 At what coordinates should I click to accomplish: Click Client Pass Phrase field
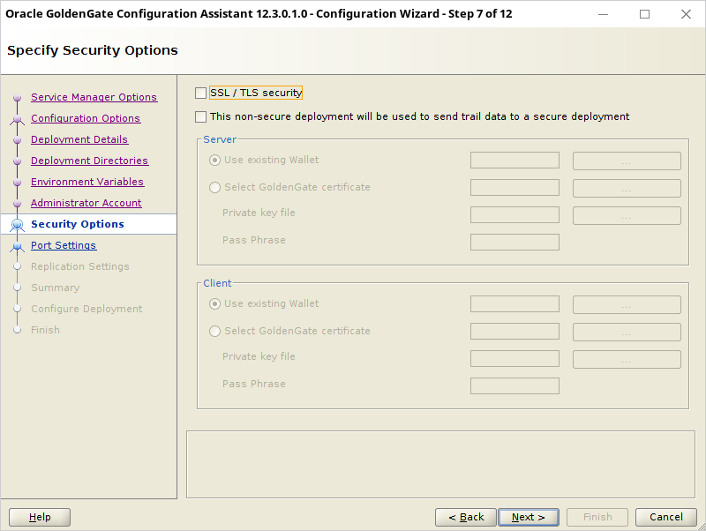click(x=514, y=385)
